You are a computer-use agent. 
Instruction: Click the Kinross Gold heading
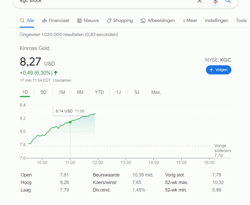(x=35, y=48)
